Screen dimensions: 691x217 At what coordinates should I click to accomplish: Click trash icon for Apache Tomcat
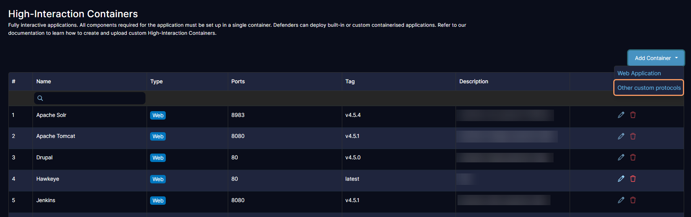tap(633, 136)
